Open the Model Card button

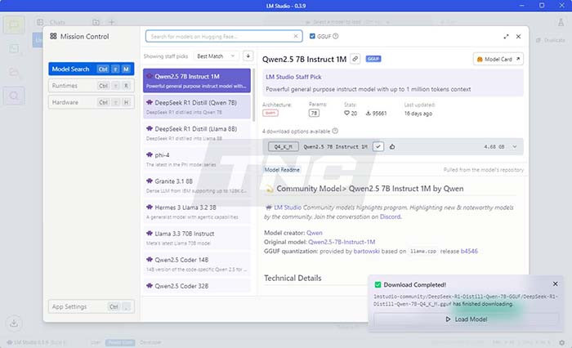click(x=498, y=59)
